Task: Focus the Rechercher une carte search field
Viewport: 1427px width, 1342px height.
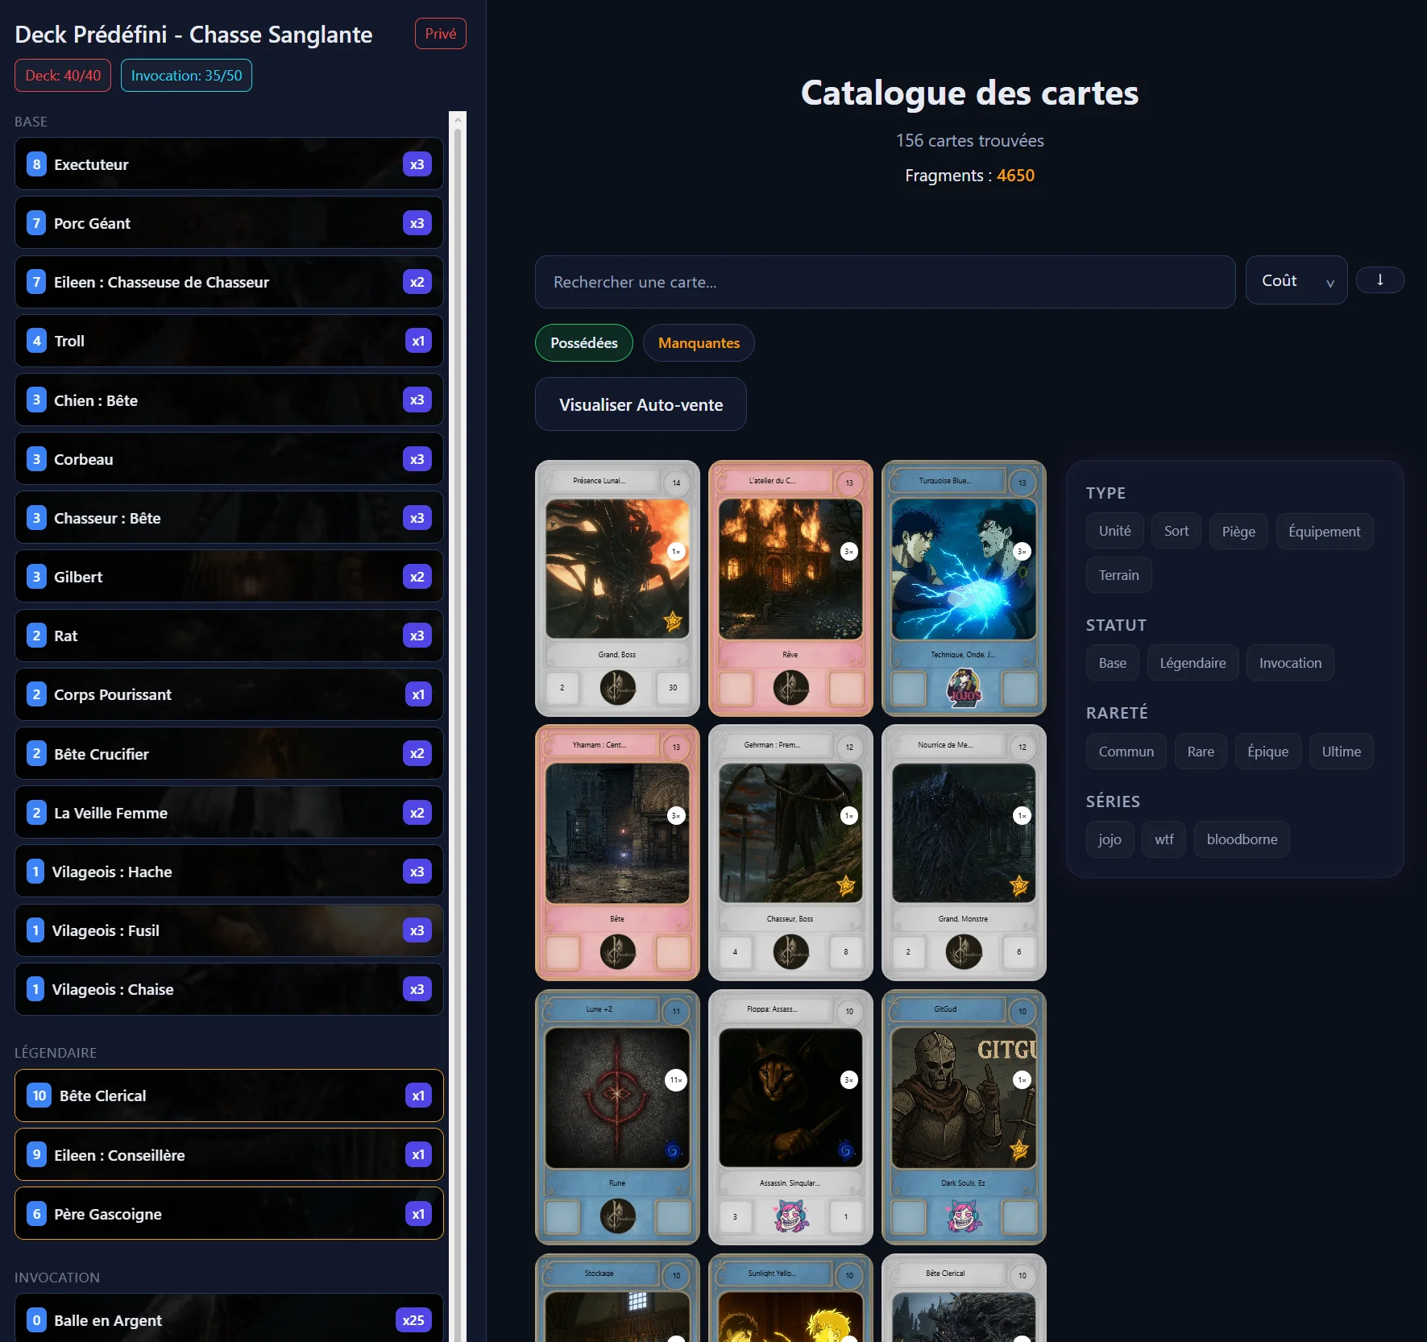Action: click(x=885, y=282)
